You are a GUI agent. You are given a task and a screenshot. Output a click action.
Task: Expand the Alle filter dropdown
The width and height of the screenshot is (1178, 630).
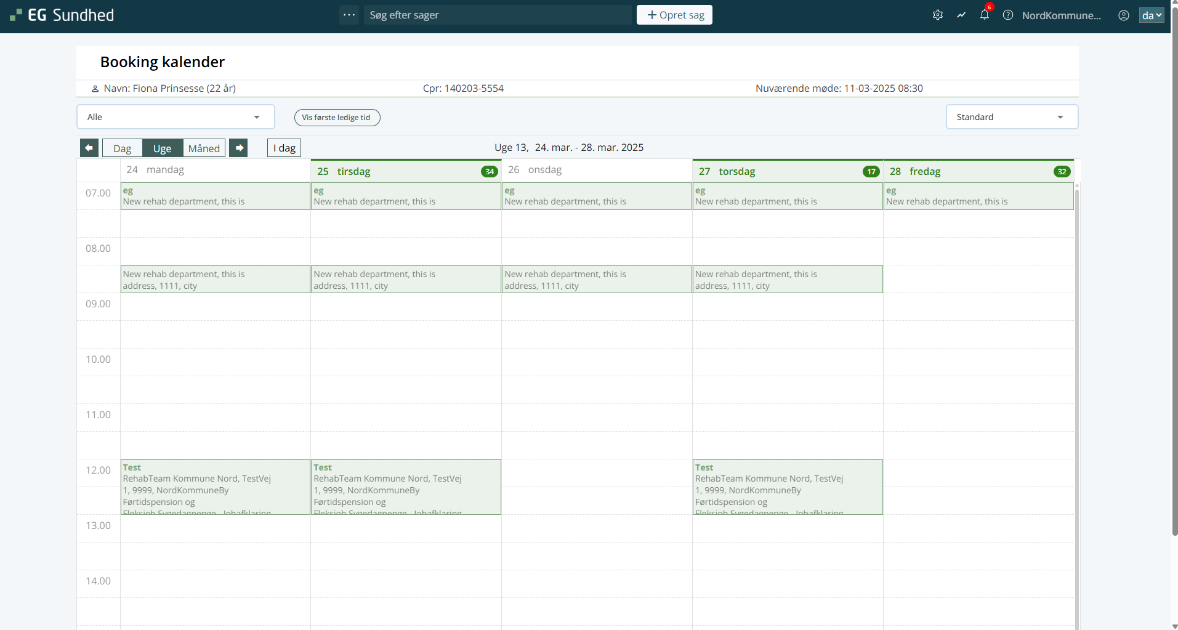pos(175,117)
